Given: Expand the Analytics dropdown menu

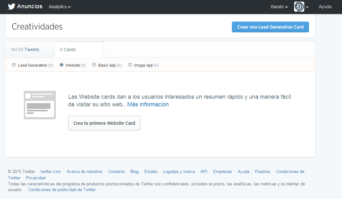Looking at the screenshot, I should (x=60, y=7).
